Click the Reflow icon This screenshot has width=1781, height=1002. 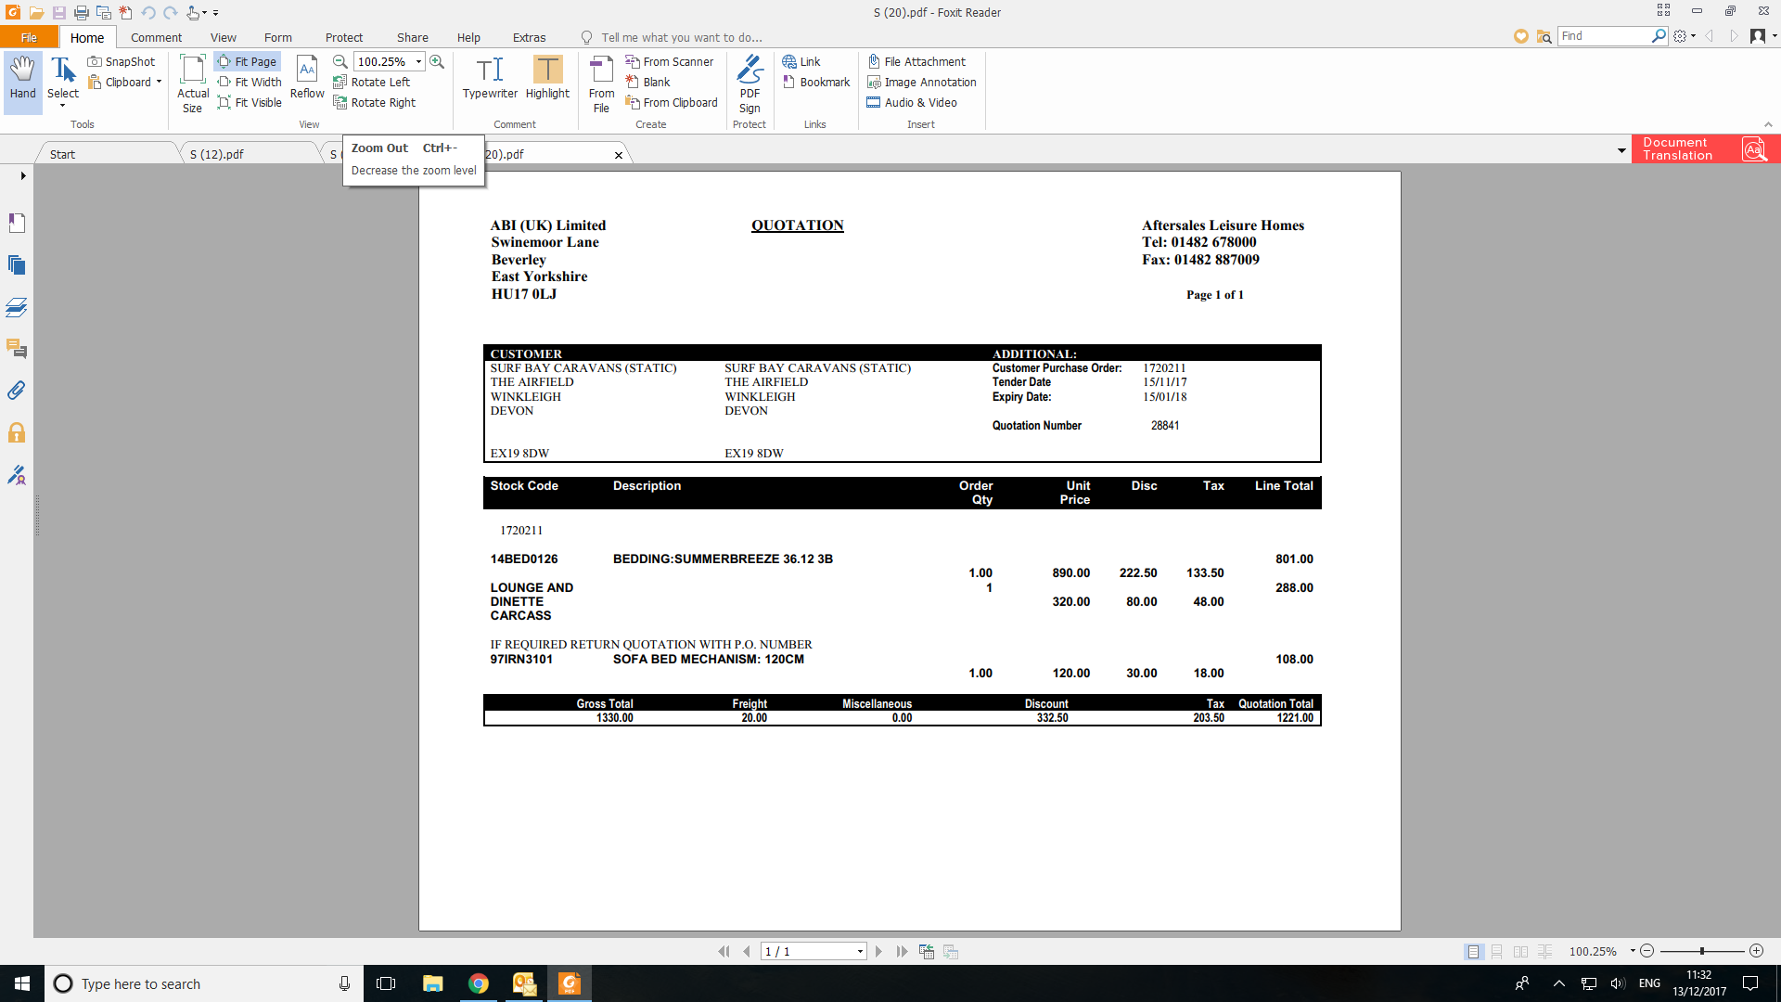[x=307, y=78]
